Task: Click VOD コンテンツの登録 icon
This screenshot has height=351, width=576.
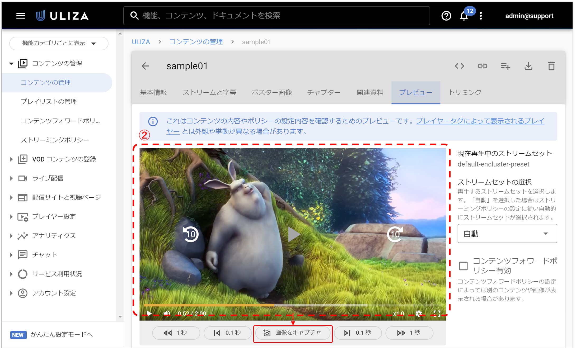Action: click(x=23, y=159)
